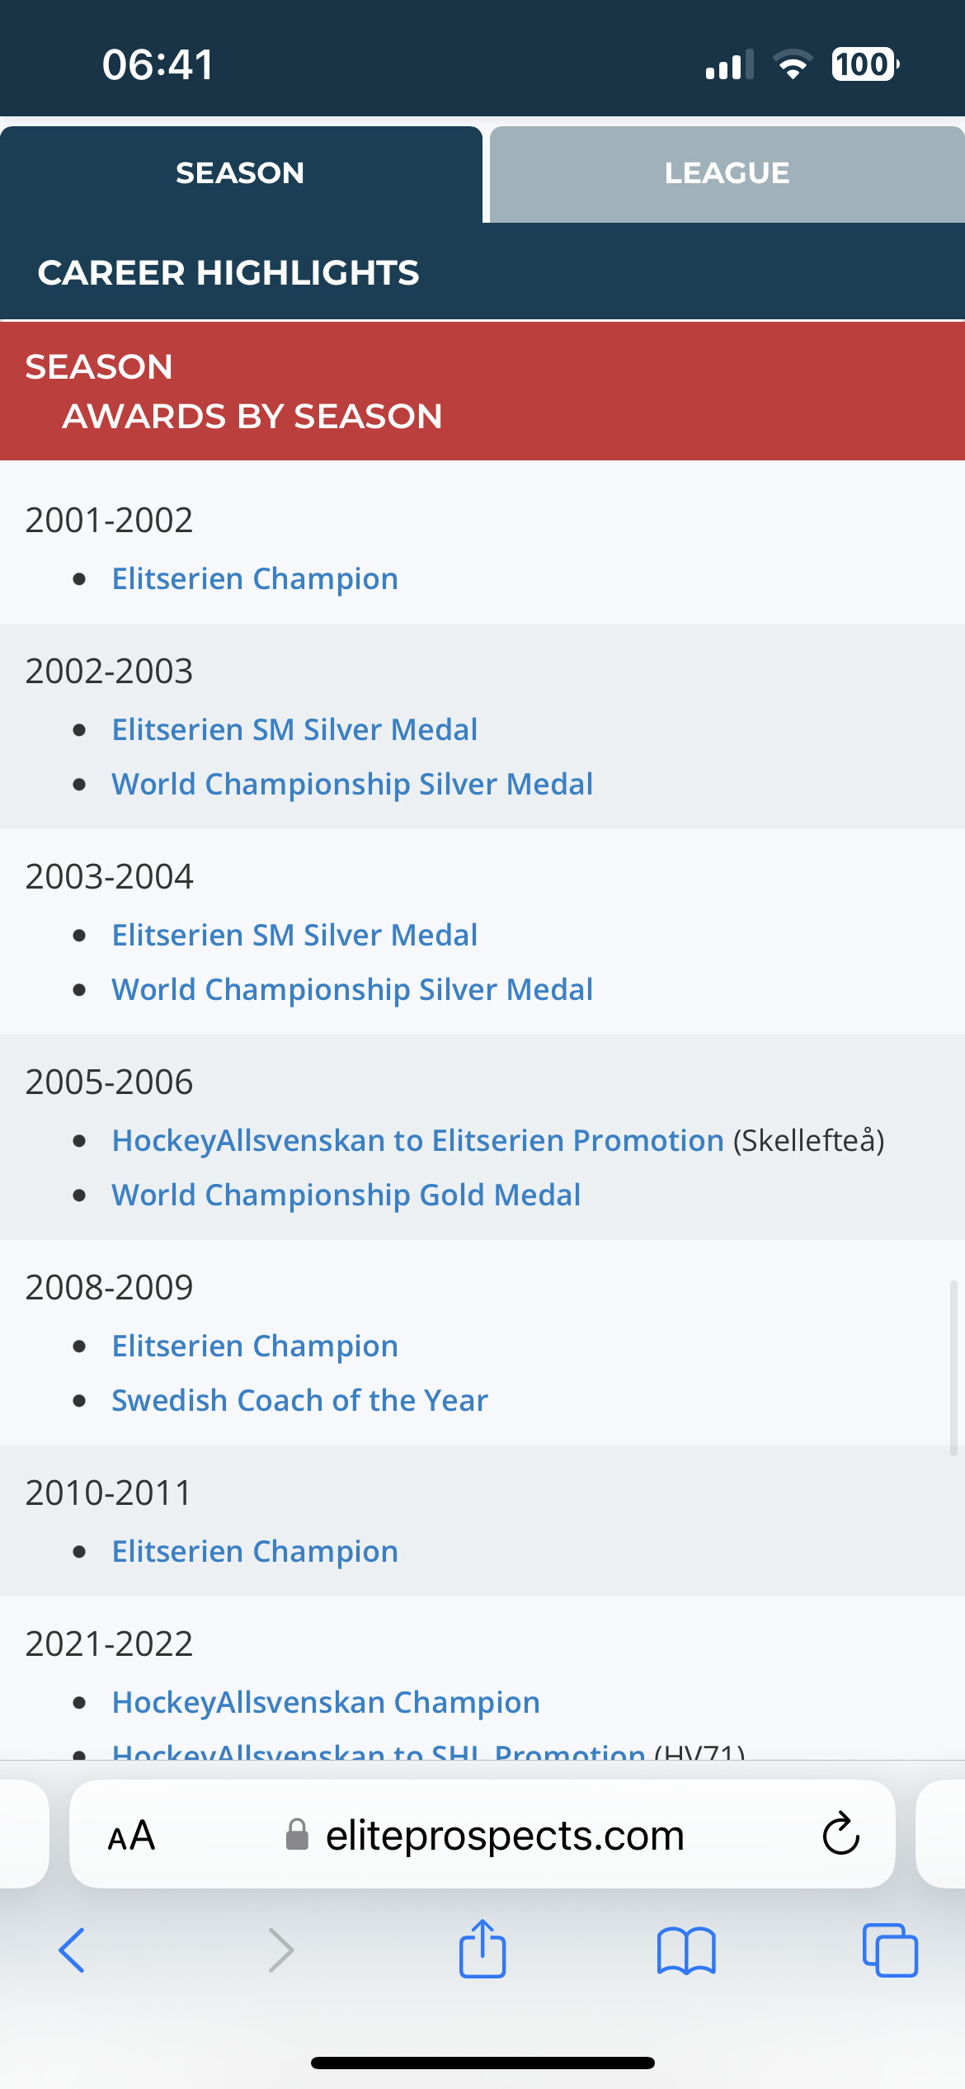Open World Championship Gold Medal link

tap(346, 1195)
